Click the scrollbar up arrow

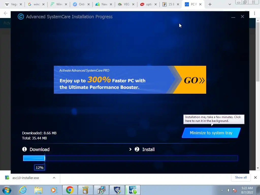point(258,20)
